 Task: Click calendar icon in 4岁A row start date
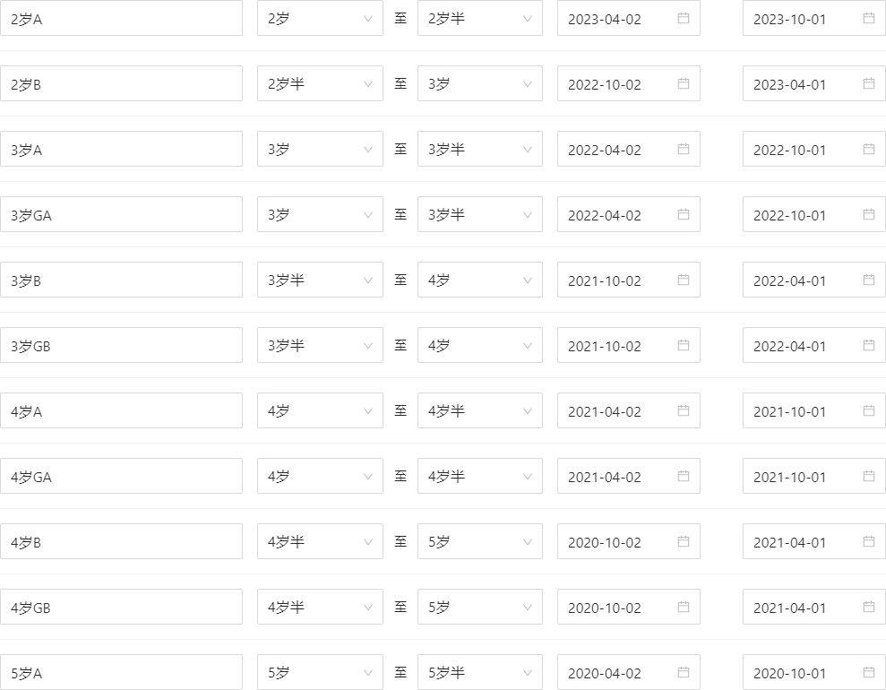(684, 410)
